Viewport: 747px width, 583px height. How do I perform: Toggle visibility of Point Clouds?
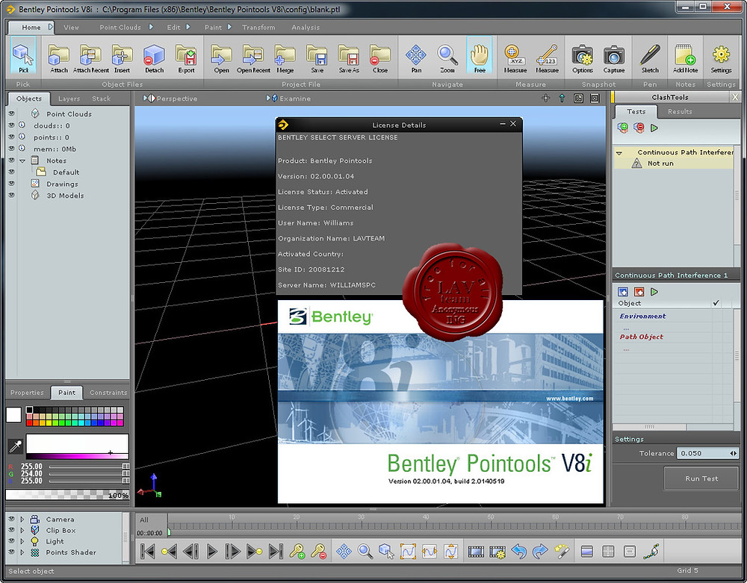[x=11, y=113]
